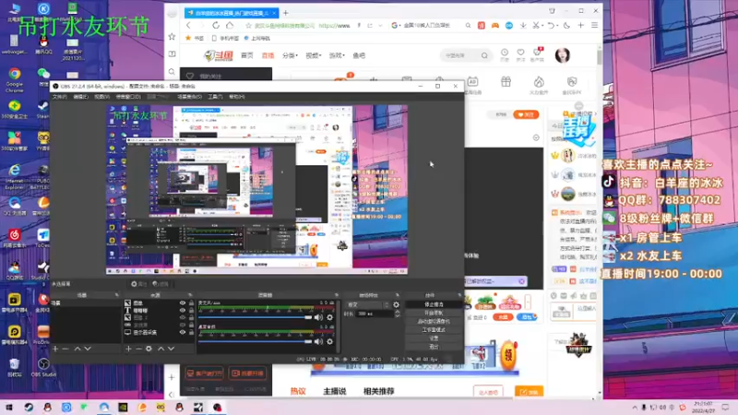Open OBS 帮助 menu

coord(236,97)
